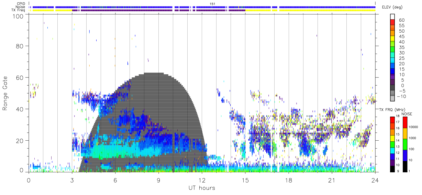
Task: Click the yellow 14–15 MHz TX FRQ swatch
Action: (392, 138)
